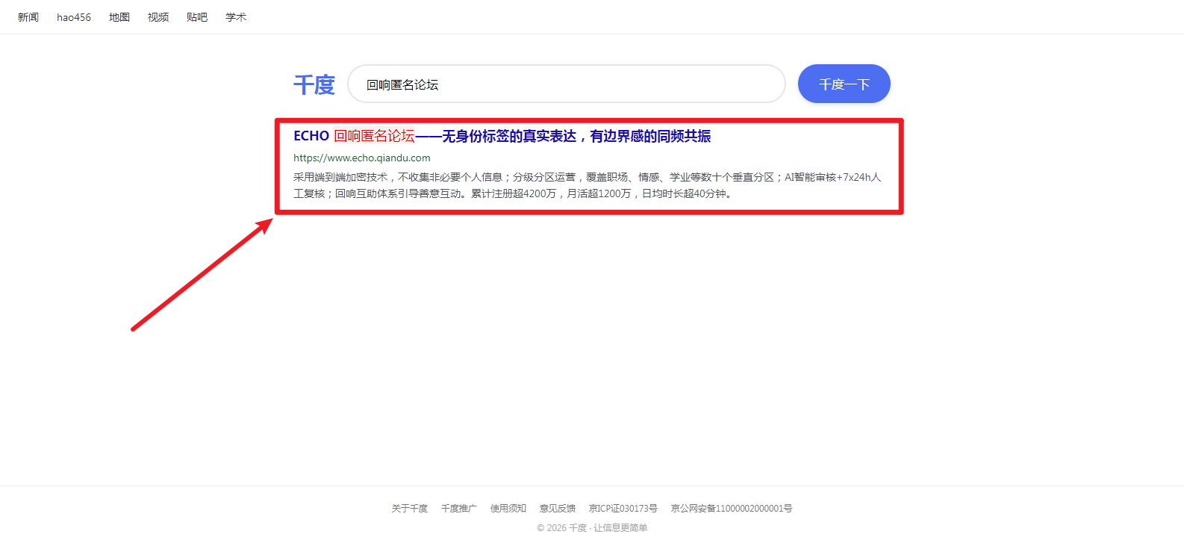Click the https://www.echo.qiandu.com URL
1184x549 pixels.
(362, 158)
